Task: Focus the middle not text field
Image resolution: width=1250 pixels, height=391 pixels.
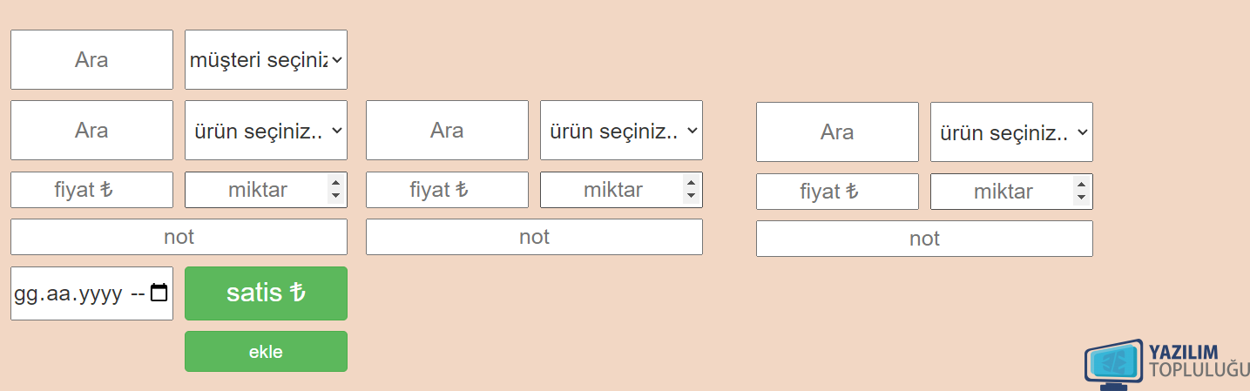Action: [x=534, y=237]
